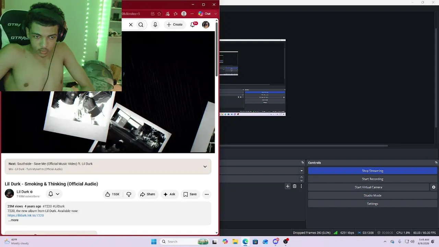Click Start Virtual Camera in OBS
Screen dimensions: 439x247
point(368,187)
